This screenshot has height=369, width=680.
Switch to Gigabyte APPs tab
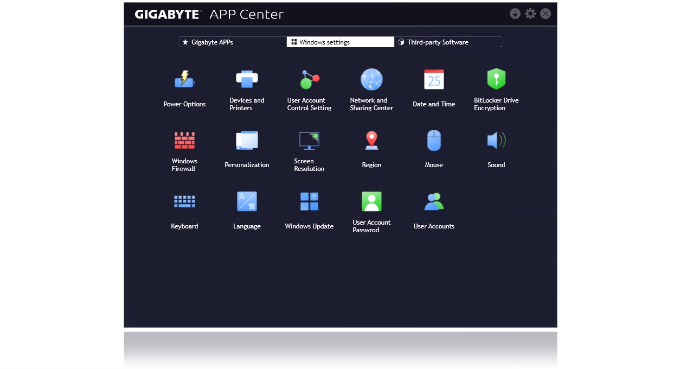[233, 42]
